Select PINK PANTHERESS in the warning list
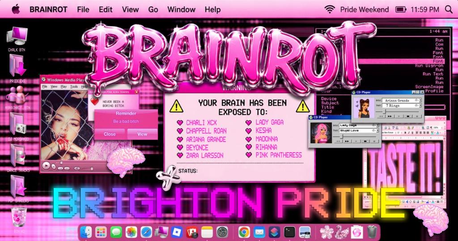Image resolution: width=458 pixels, height=241 pixels. pyautogui.click(x=279, y=155)
